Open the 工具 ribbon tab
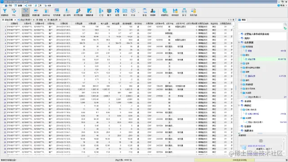Screen dimensions: 288x162 click(38, 5)
